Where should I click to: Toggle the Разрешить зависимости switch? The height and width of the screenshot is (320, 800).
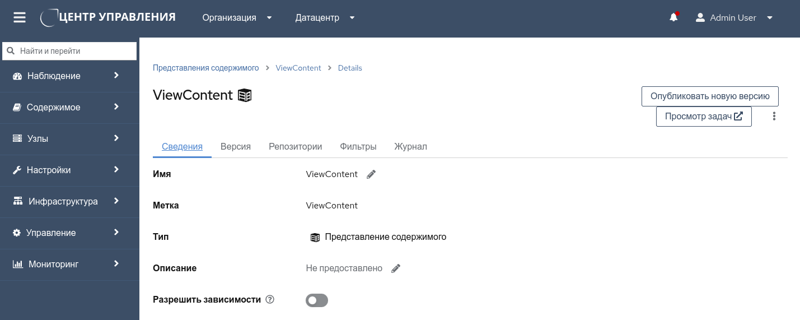coord(317,300)
